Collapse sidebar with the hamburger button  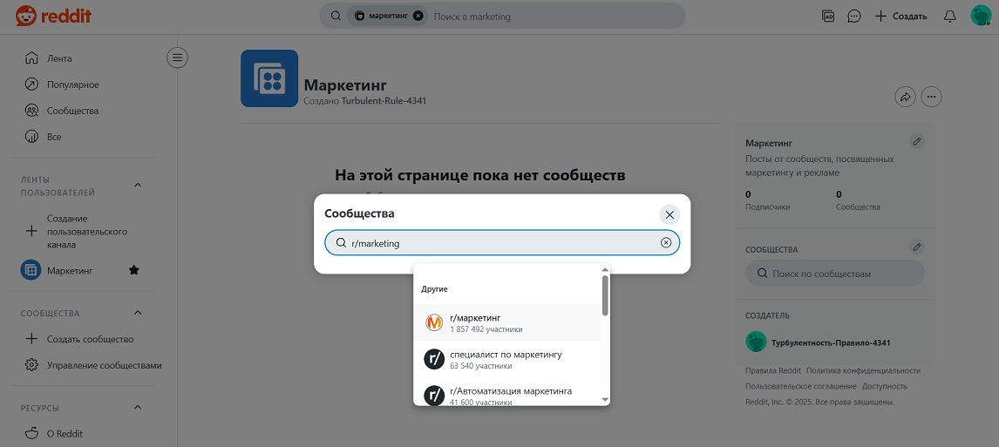(177, 58)
